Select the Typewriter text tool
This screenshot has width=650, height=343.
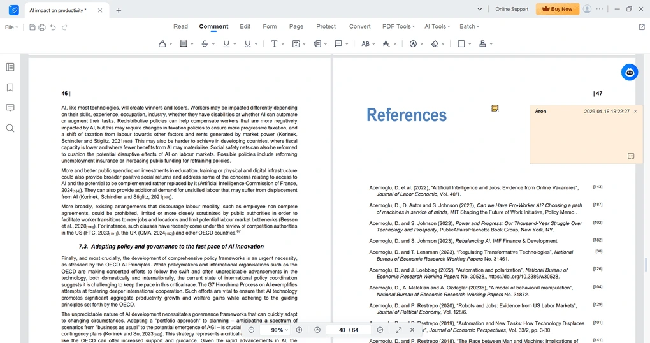274,43
